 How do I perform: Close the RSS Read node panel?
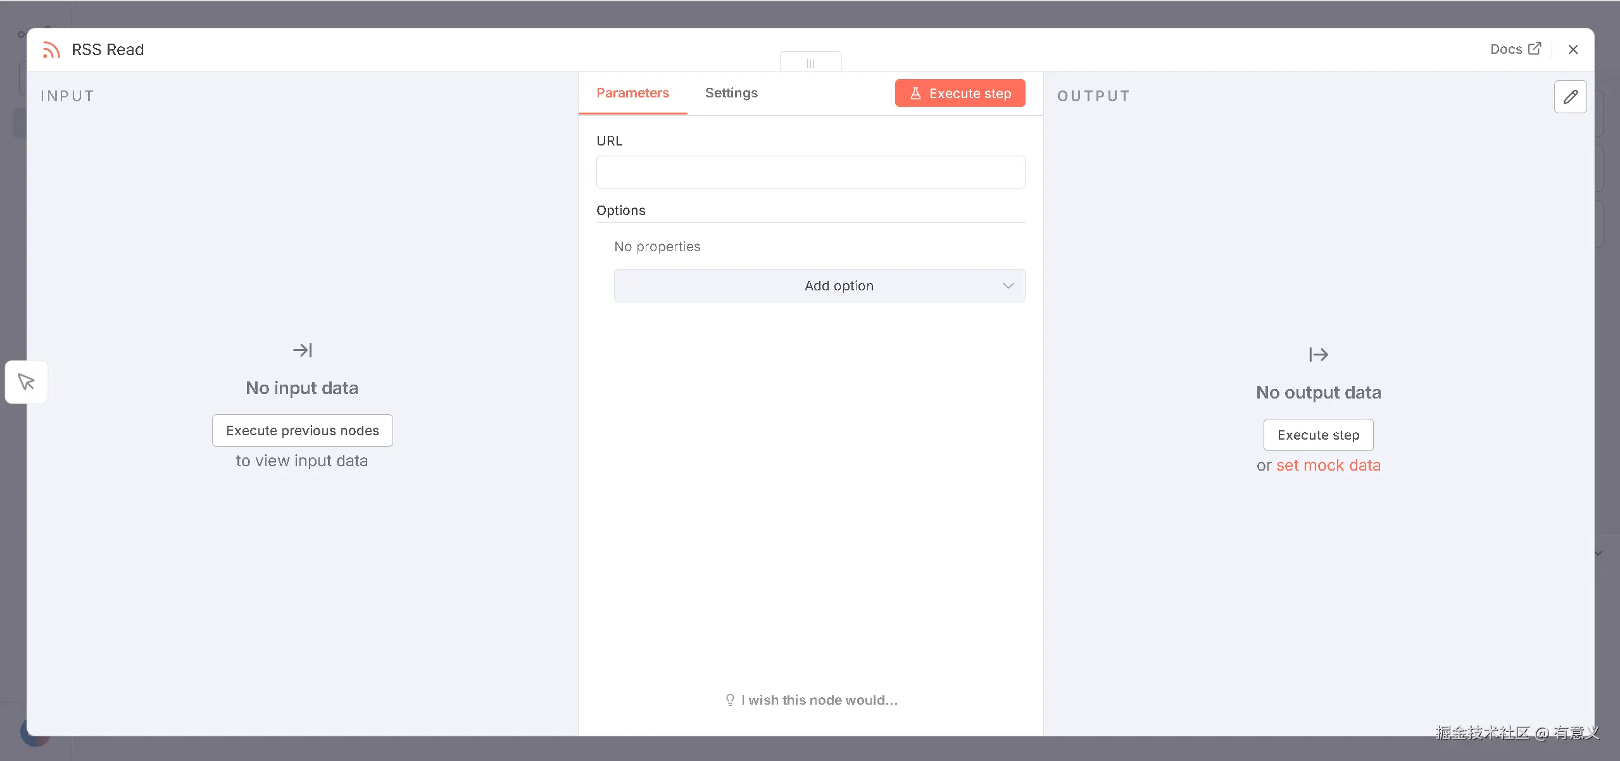tap(1573, 49)
